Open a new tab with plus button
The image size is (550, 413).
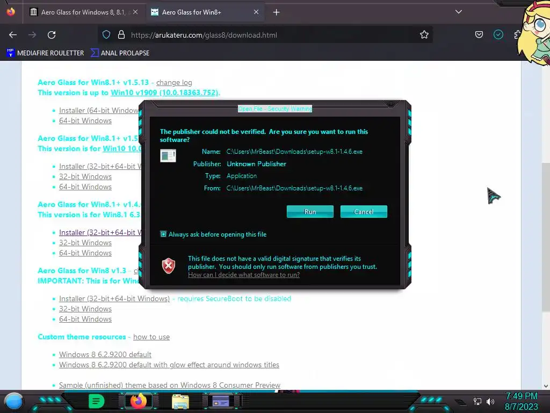tap(277, 12)
